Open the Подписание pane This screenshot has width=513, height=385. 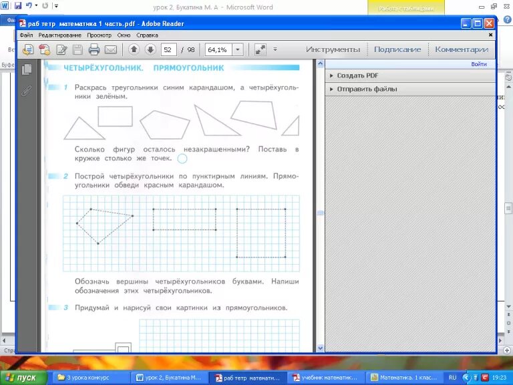point(397,49)
